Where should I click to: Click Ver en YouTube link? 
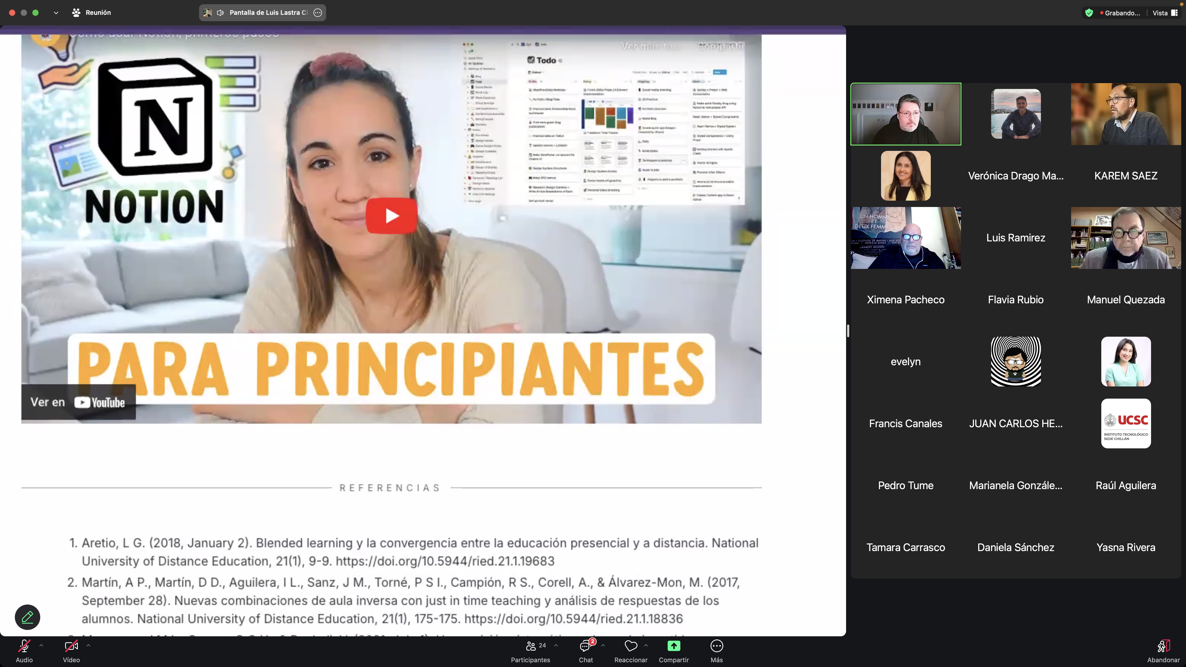click(78, 402)
